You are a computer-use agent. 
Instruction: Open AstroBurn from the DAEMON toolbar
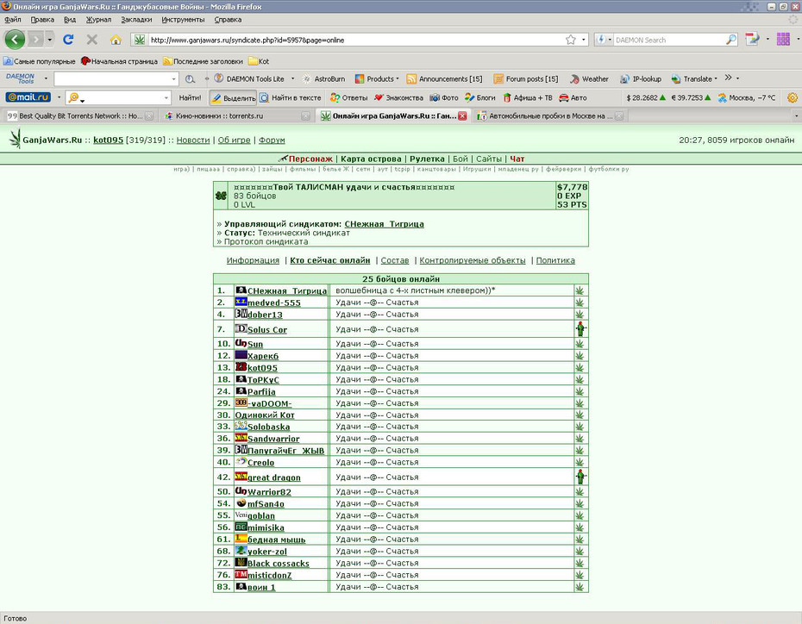(323, 78)
